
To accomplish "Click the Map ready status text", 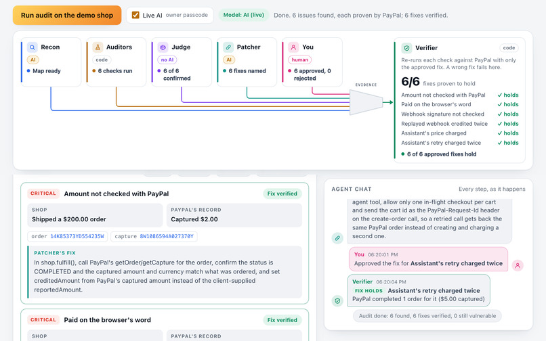I will click(x=46, y=71).
